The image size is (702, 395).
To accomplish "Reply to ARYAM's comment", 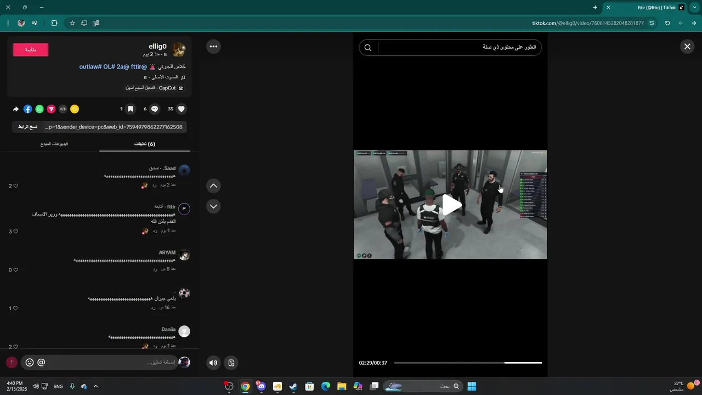I will coord(155,269).
